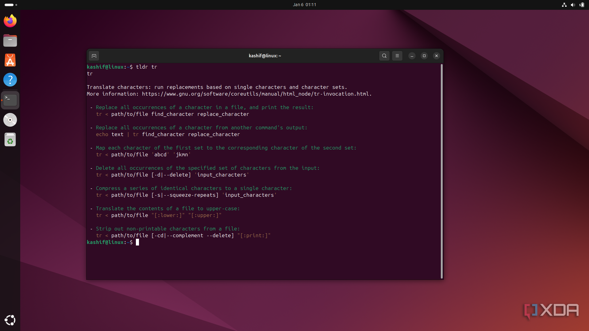Viewport: 589px width, 331px height.
Task: Click 'Translate the contents of a file to upper-case' line
Action: click(x=168, y=208)
